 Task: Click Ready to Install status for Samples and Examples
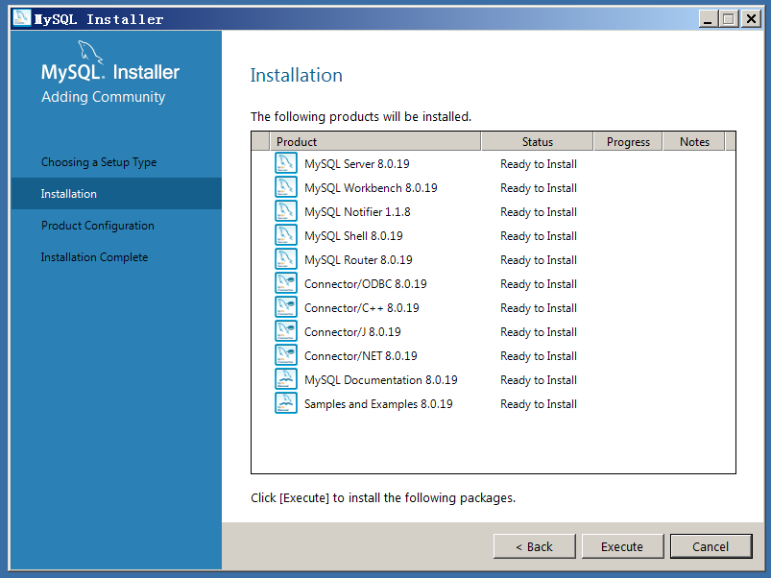tap(539, 404)
